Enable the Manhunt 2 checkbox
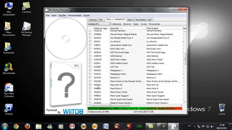The width and height of the screenshot is (232, 130). pyautogui.click(x=90, y=78)
